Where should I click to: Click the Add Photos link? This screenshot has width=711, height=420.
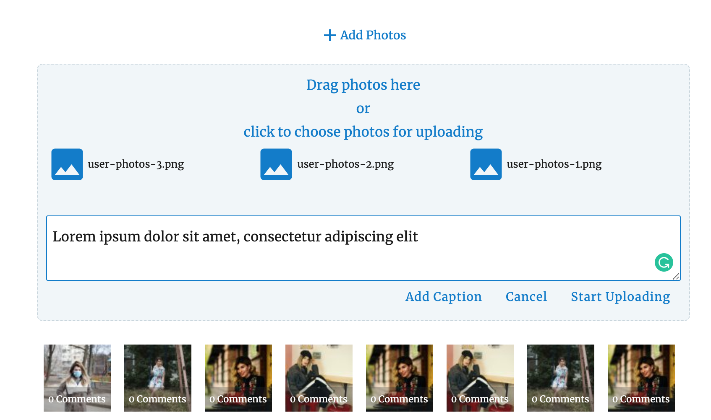(x=373, y=35)
